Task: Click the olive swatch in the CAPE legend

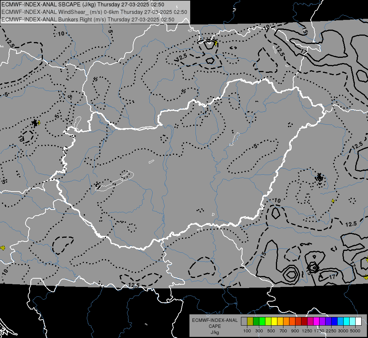Action: point(250,321)
